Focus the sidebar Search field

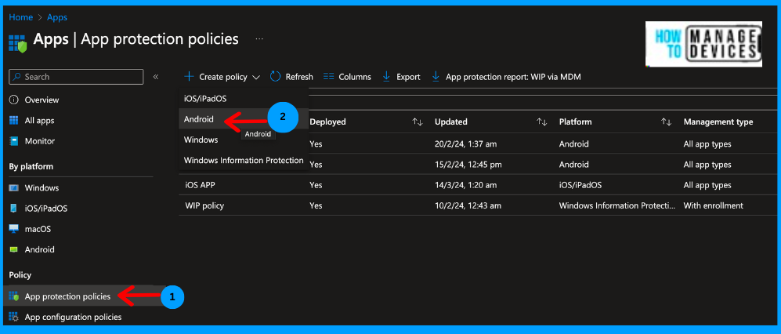(x=76, y=77)
